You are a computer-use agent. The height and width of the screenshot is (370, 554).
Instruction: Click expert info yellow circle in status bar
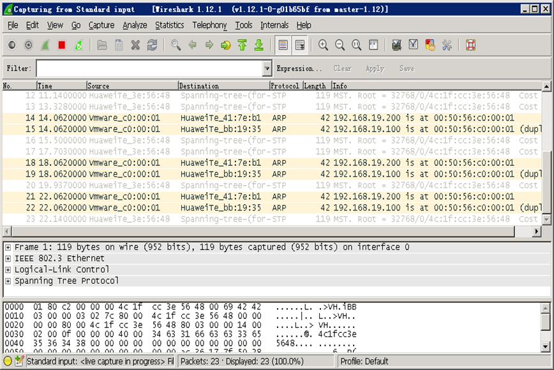coord(8,361)
